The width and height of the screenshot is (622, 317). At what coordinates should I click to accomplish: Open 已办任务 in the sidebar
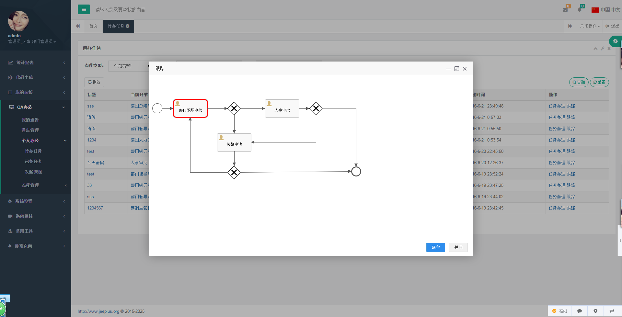[x=33, y=161]
